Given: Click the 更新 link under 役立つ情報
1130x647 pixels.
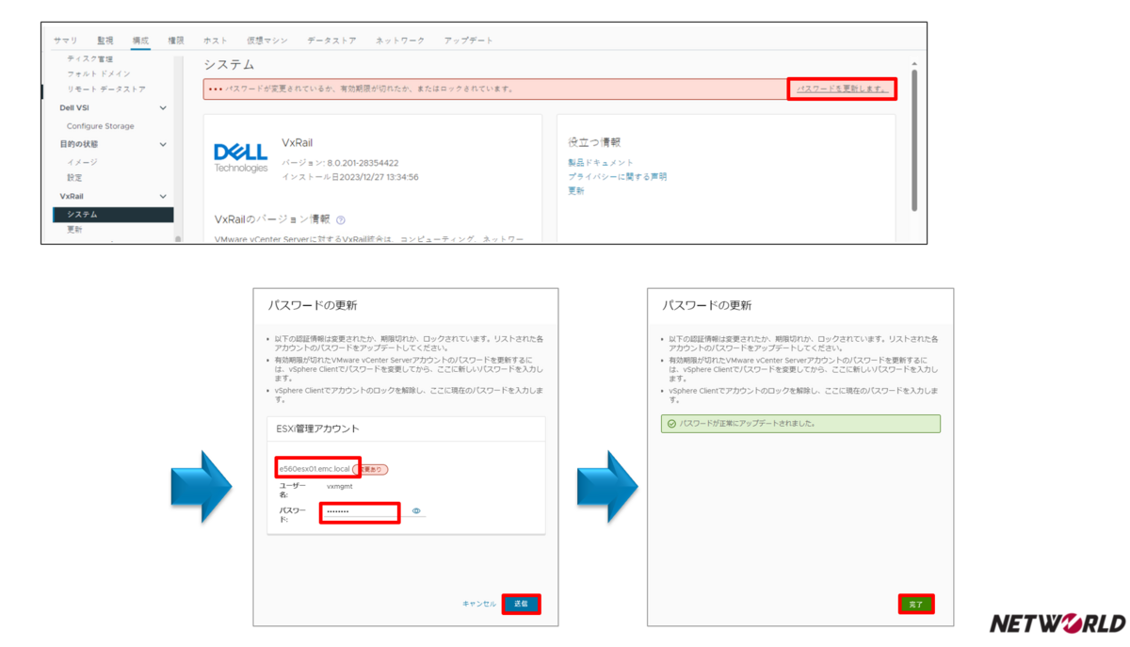Looking at the screenshot, I should (575, 190).
